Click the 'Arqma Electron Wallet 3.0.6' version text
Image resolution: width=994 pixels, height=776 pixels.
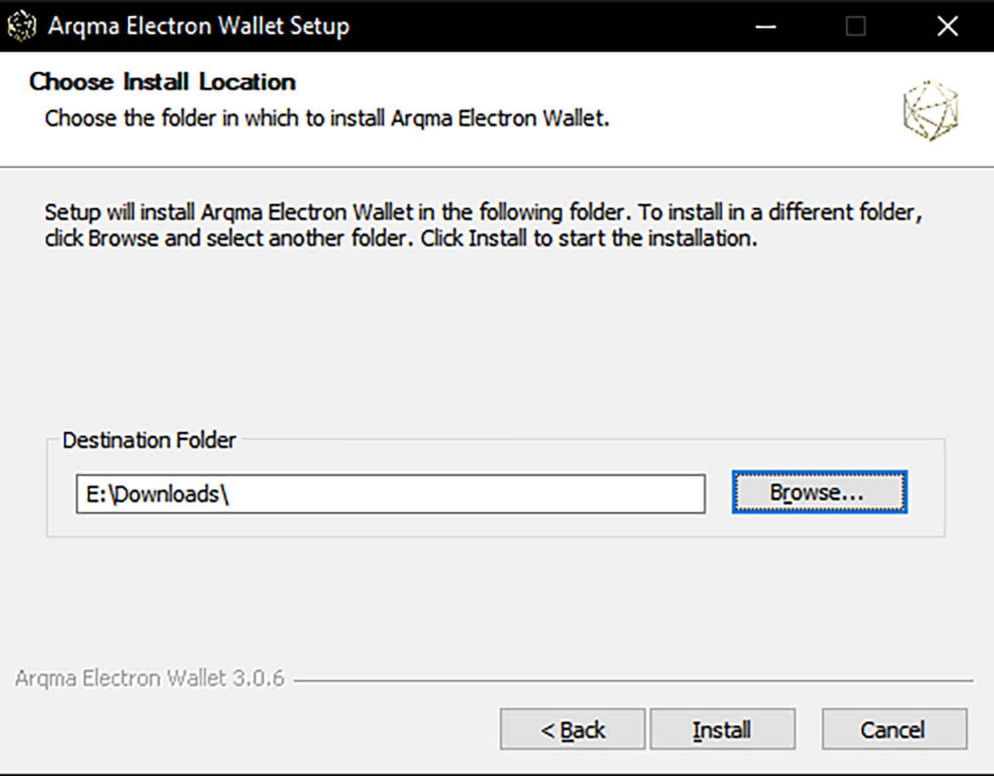[150, 678]
